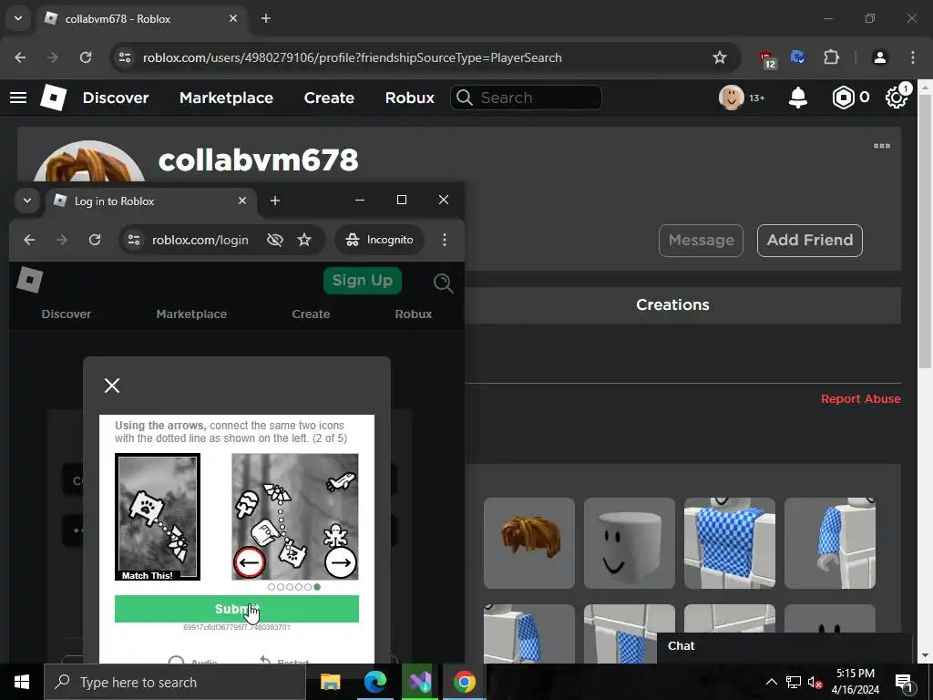The width and height of the screenshot is (933, 700).
Task: Click the red extension icon with 12 badge
Action: [x=767, y=59]
